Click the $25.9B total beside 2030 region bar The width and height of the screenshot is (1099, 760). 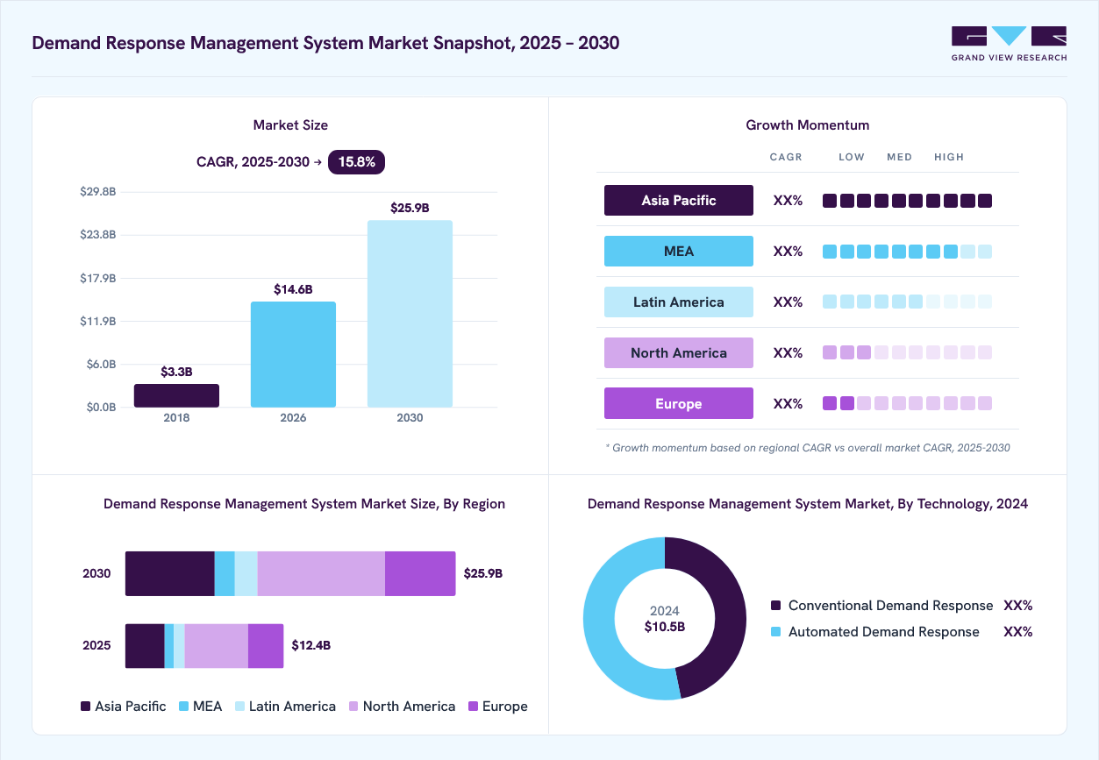483,574
